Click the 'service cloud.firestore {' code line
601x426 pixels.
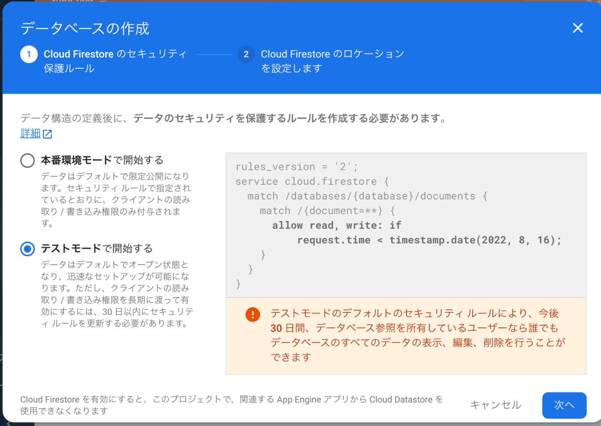click(312, 181)
